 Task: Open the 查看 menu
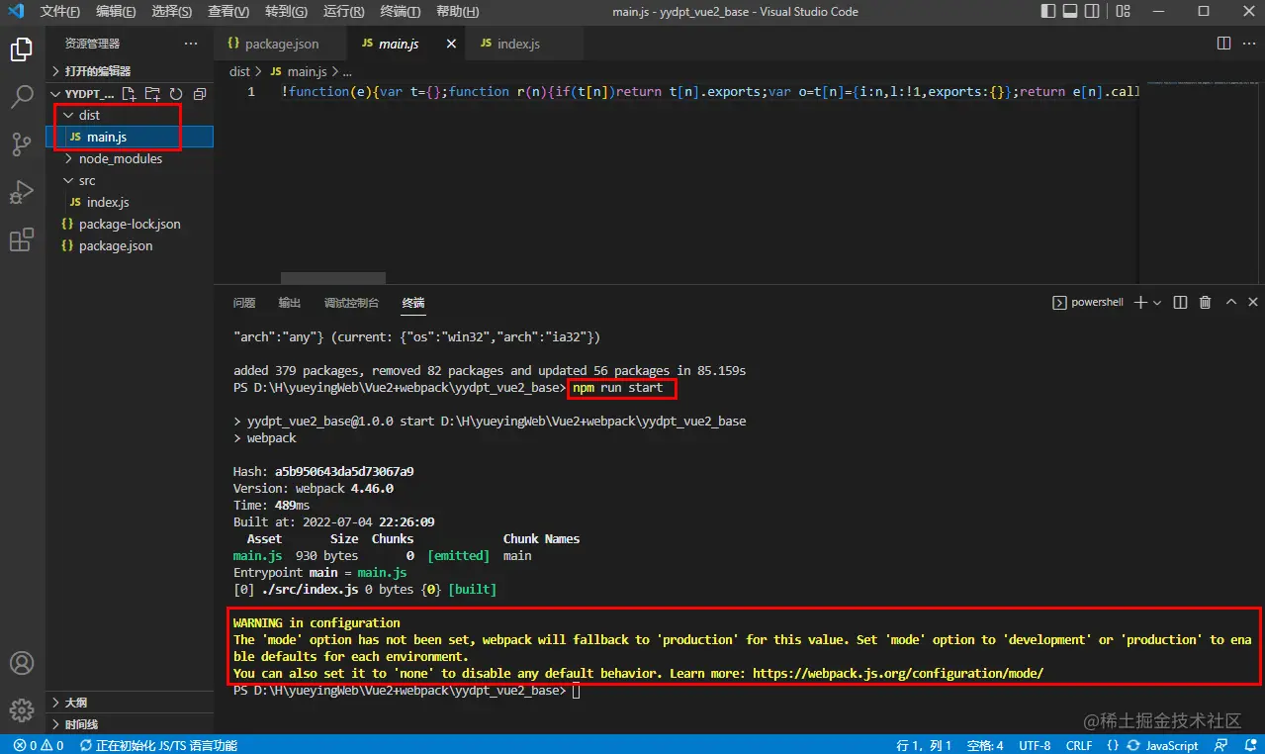[228, 12]
